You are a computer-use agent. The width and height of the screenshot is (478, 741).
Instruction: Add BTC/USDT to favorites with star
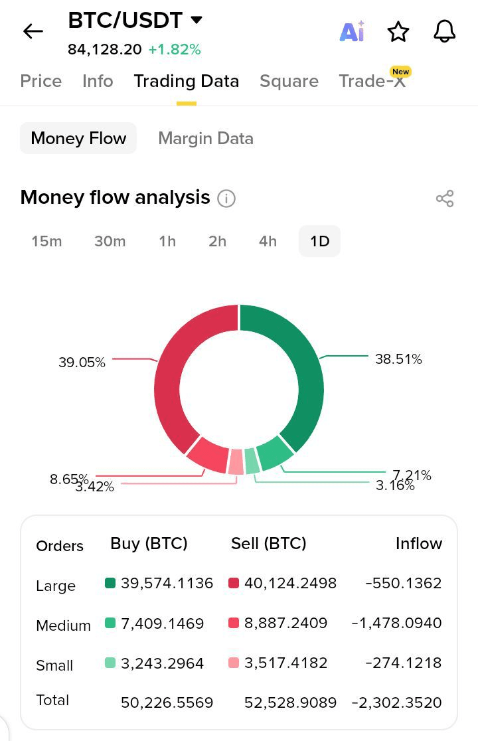coord(398,31)
